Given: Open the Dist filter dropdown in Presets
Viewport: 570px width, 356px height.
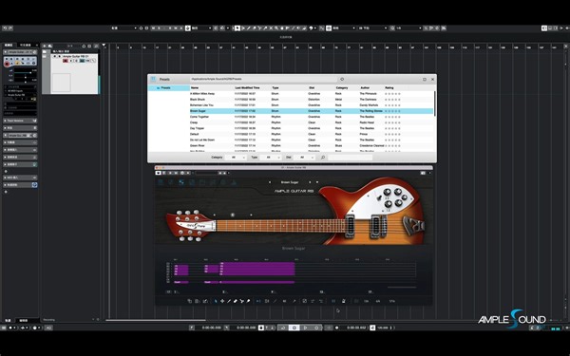Looking at the screenshot, I should point(304,158).
